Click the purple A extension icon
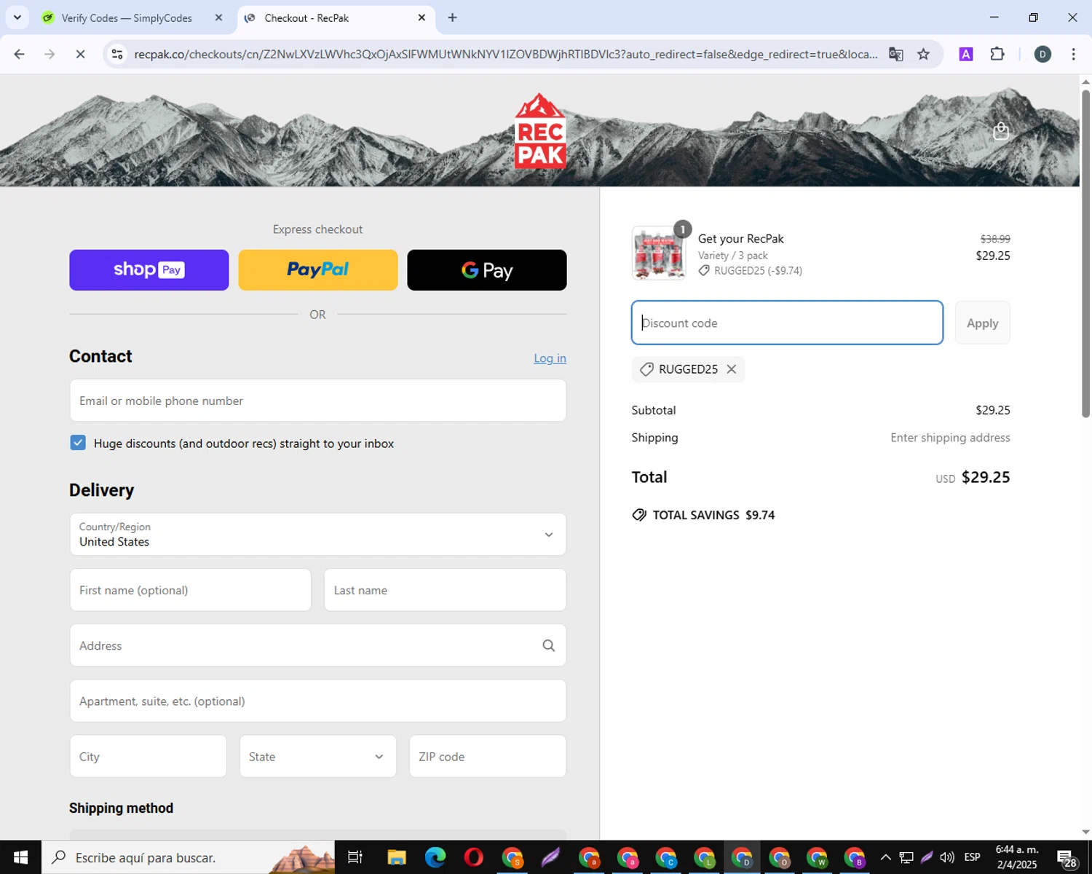1092x874 pixels. coord(966,54)
